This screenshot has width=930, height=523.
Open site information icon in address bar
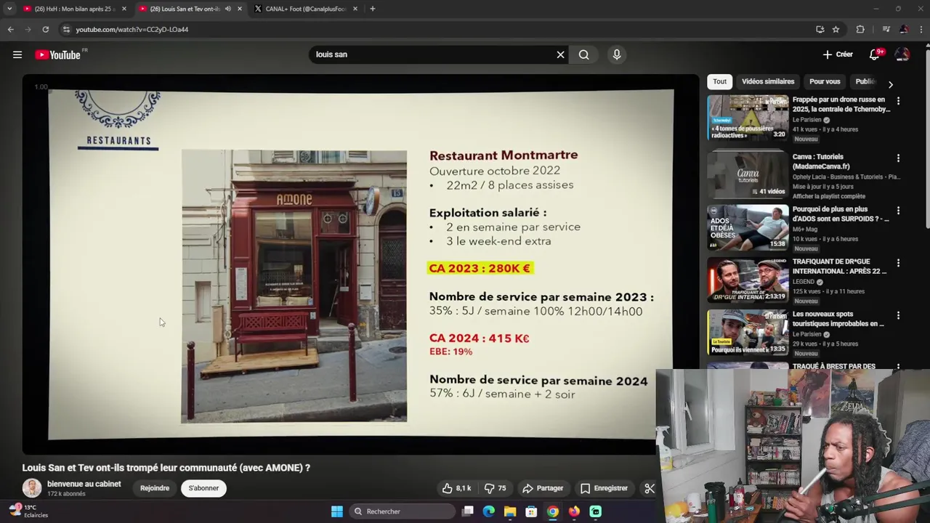(66, 29)
